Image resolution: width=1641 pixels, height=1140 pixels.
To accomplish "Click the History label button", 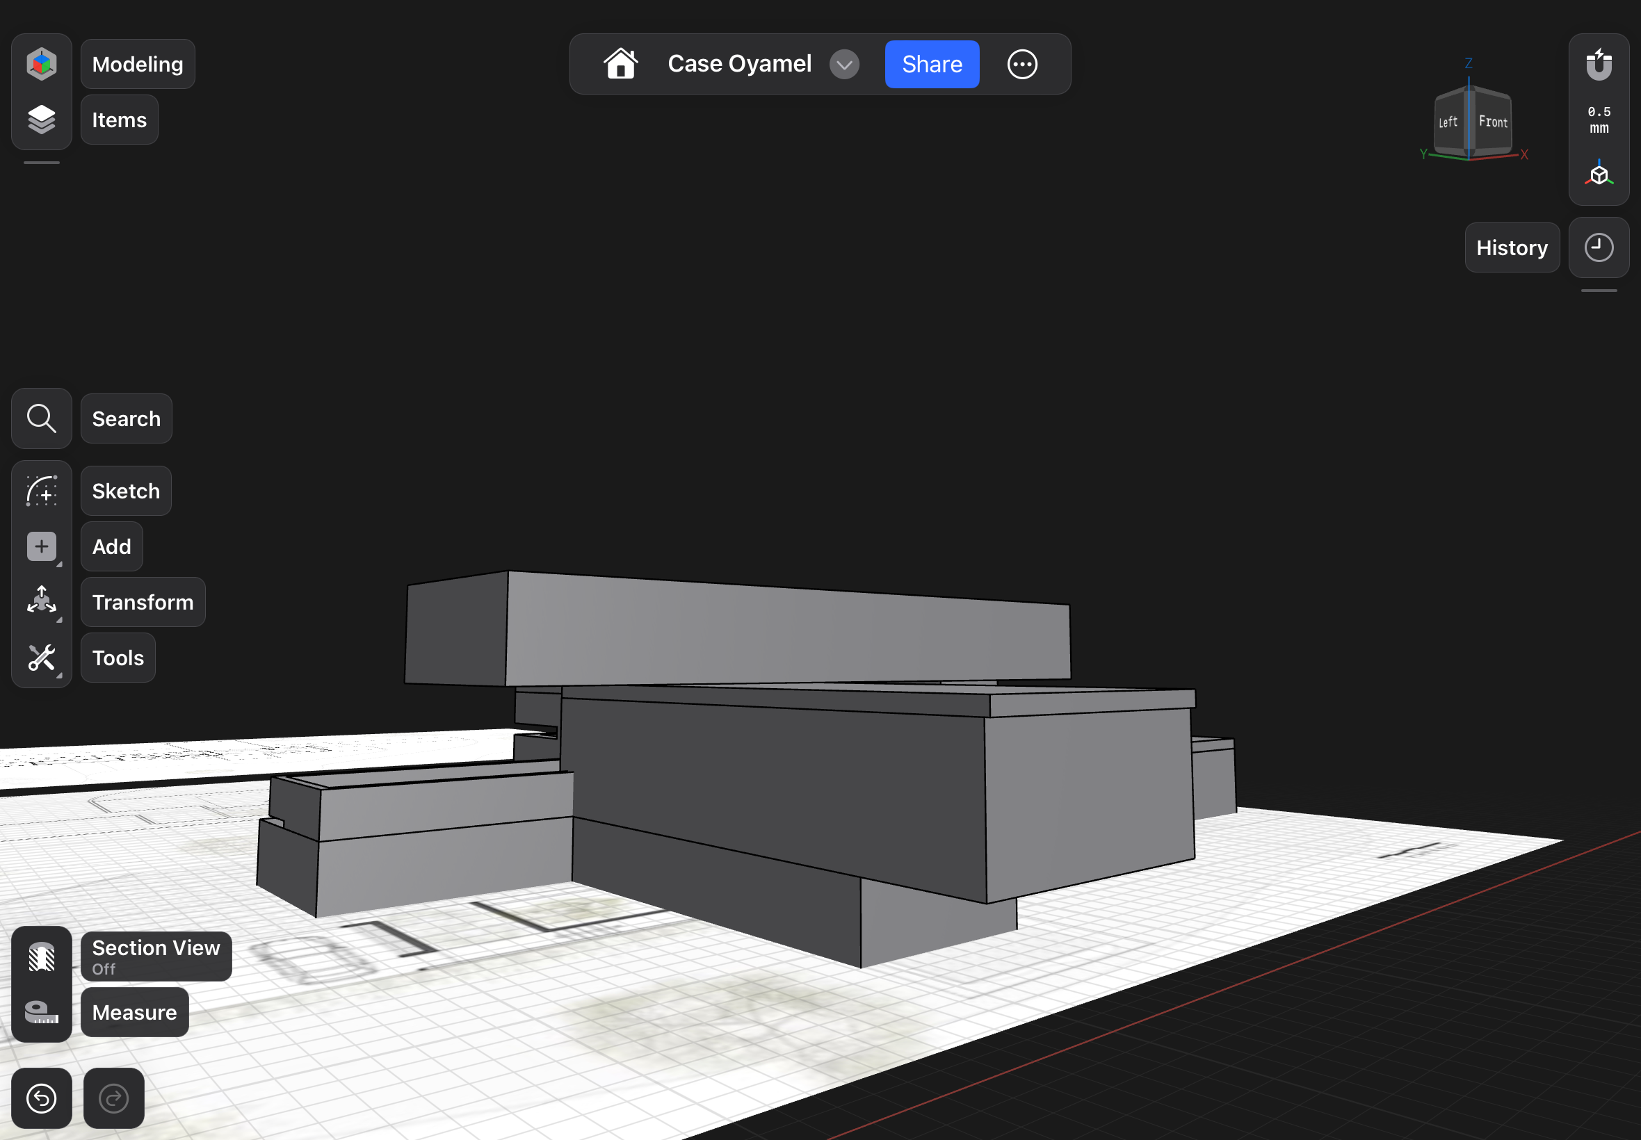I will pyautogui.click(x=1512, y=247).
